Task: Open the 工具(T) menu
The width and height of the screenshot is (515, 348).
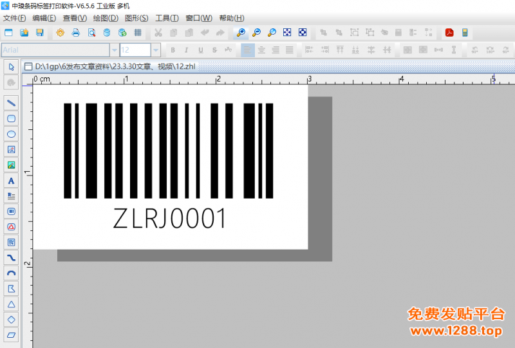Action: click(167, 18)
